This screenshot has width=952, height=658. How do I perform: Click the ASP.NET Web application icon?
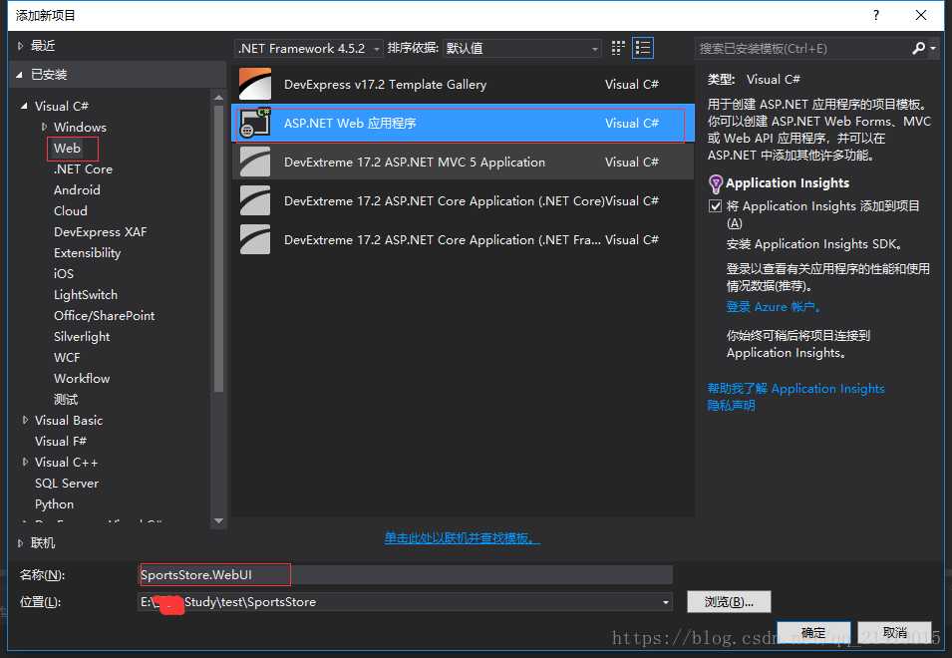pyautogui.click(x=255, y=123)
